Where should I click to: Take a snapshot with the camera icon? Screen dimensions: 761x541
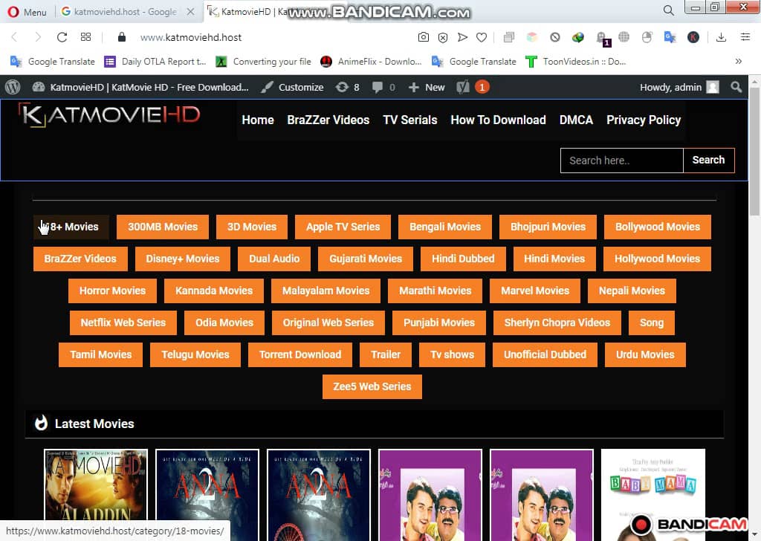tap(423, 37)
